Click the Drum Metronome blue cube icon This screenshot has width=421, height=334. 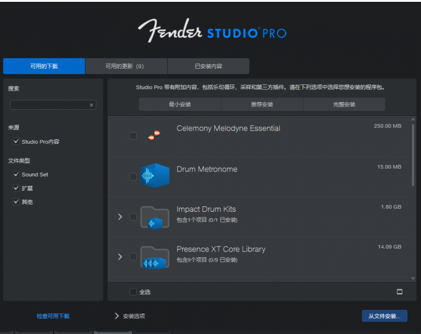point(155,176)
